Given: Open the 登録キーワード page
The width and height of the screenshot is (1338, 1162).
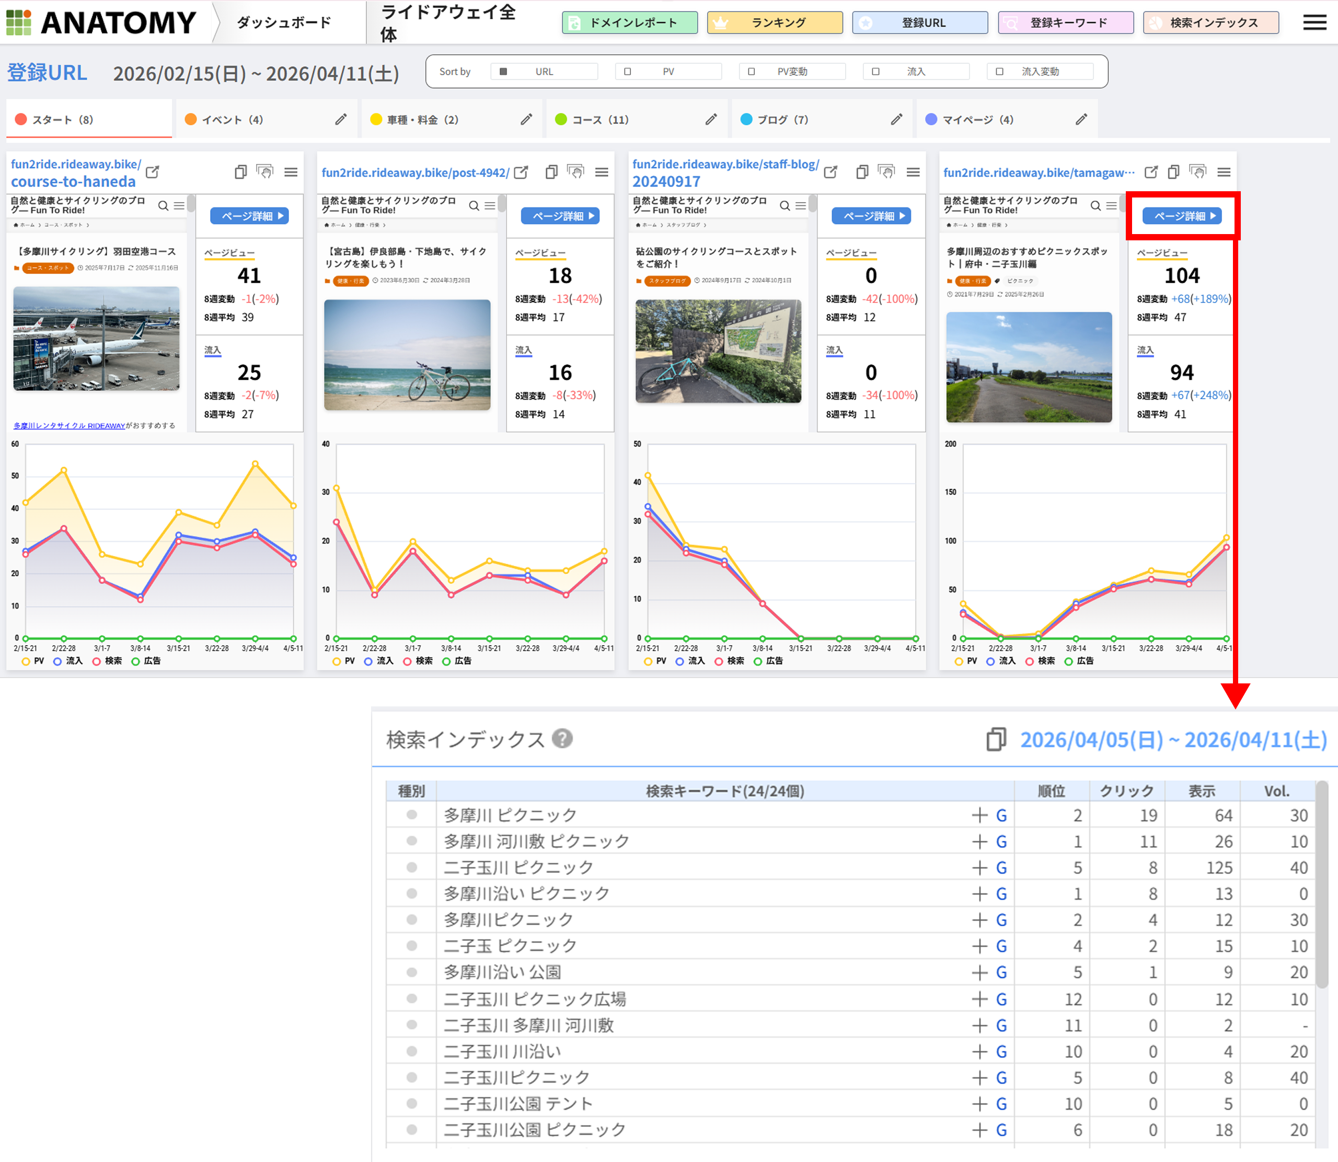Looking at the screenshot, I should coord(1066,22).
